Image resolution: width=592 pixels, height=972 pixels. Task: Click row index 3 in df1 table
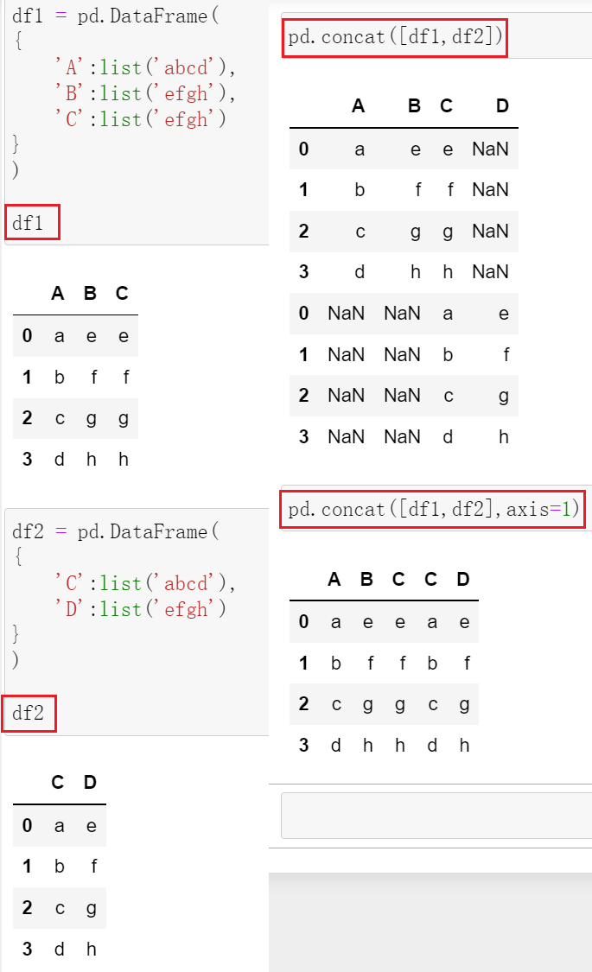click(x=28, y=460)
